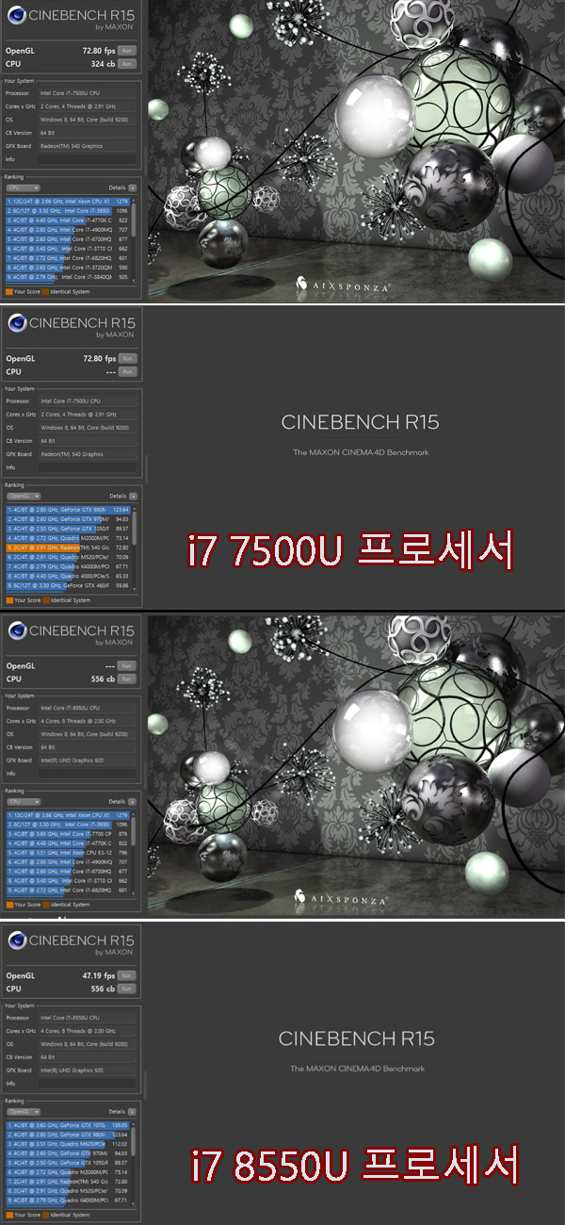The height and width of the screenshot is (1225, 565).
Task: Click scroll-up arrow in 47.19 fps ranking list
Action: coord(133,1124)
